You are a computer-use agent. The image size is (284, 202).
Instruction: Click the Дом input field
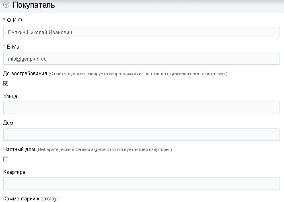pos(141,135)
